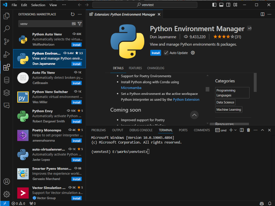Open the Explorer view in activity bar
The height and width of the screenshot is (206, 275).
click(7, 16)
